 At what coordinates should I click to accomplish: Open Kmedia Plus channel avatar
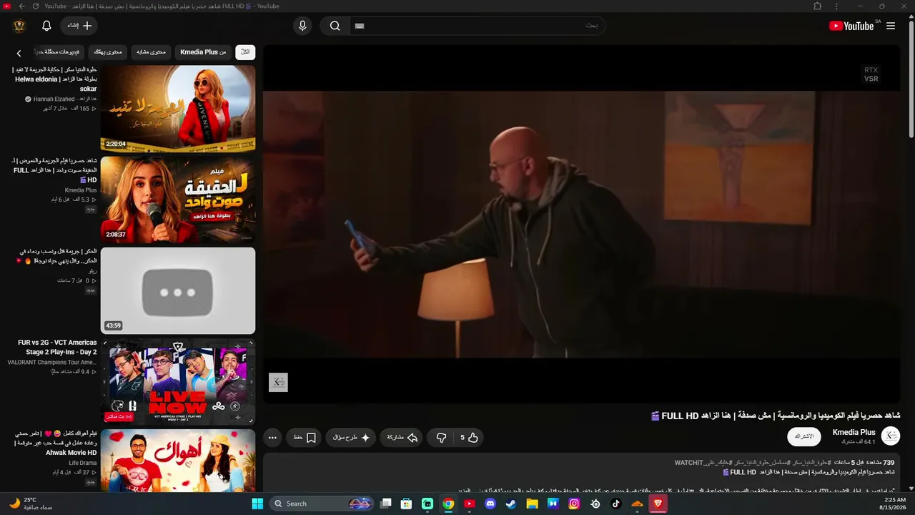coord(891,436)
